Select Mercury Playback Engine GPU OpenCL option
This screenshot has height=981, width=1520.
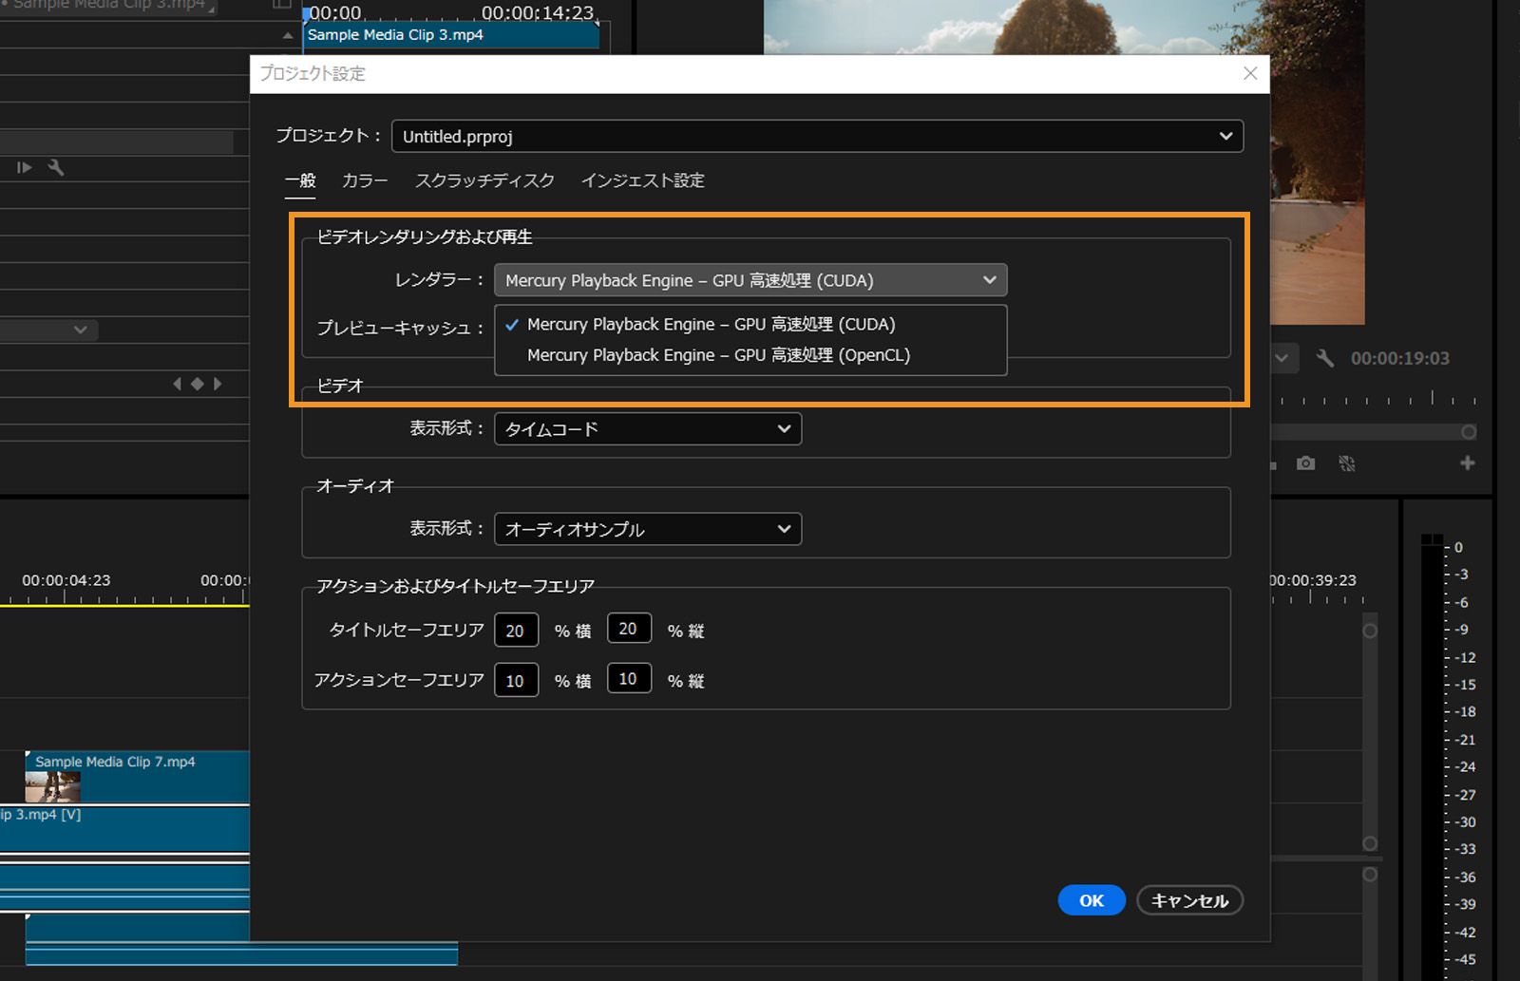[x=717, y=355]
